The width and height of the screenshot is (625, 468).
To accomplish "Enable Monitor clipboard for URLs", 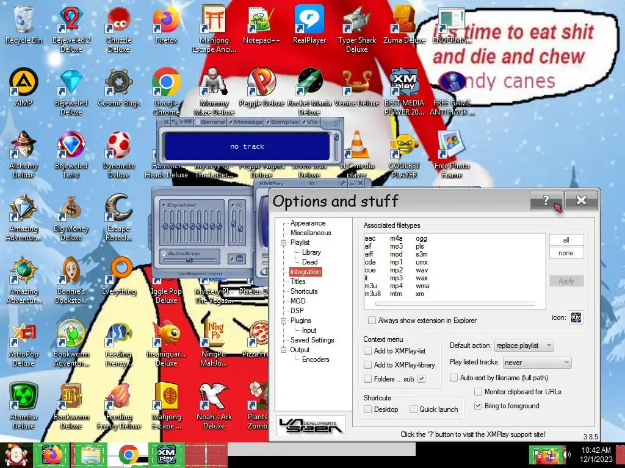I will click(478, 392).
